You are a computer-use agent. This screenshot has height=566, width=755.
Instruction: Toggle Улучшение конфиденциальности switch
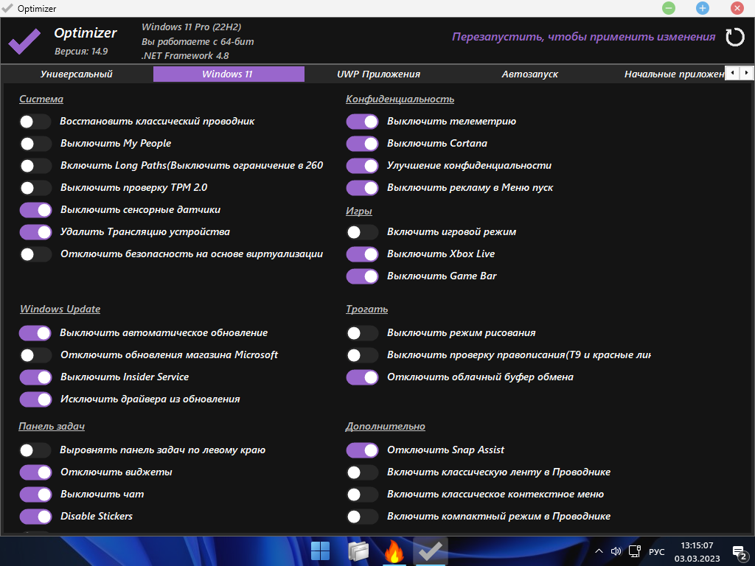point(362,166)
